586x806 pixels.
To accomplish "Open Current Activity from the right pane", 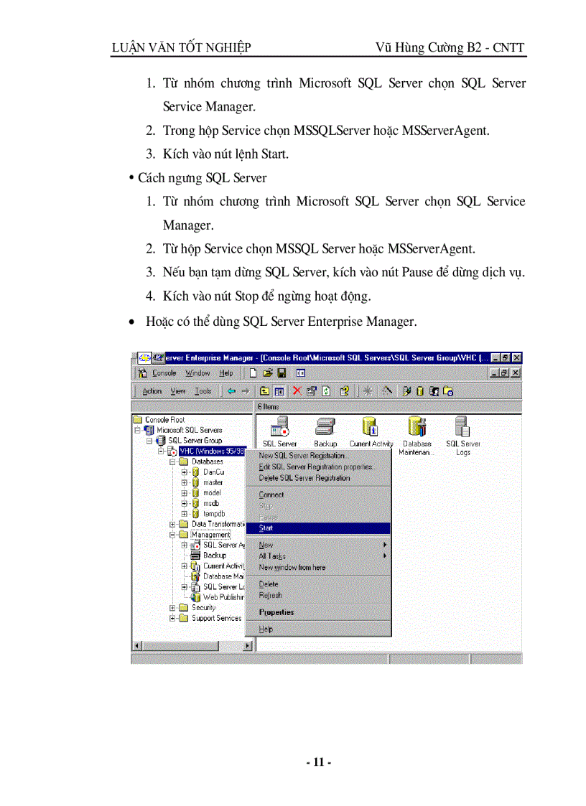I will [x=371, y=426].
